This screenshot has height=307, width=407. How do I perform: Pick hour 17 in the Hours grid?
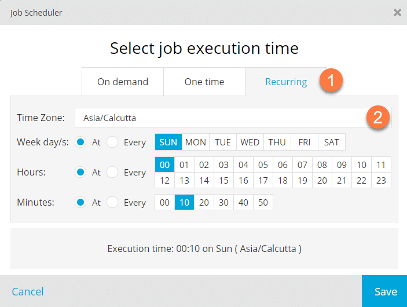263,180
